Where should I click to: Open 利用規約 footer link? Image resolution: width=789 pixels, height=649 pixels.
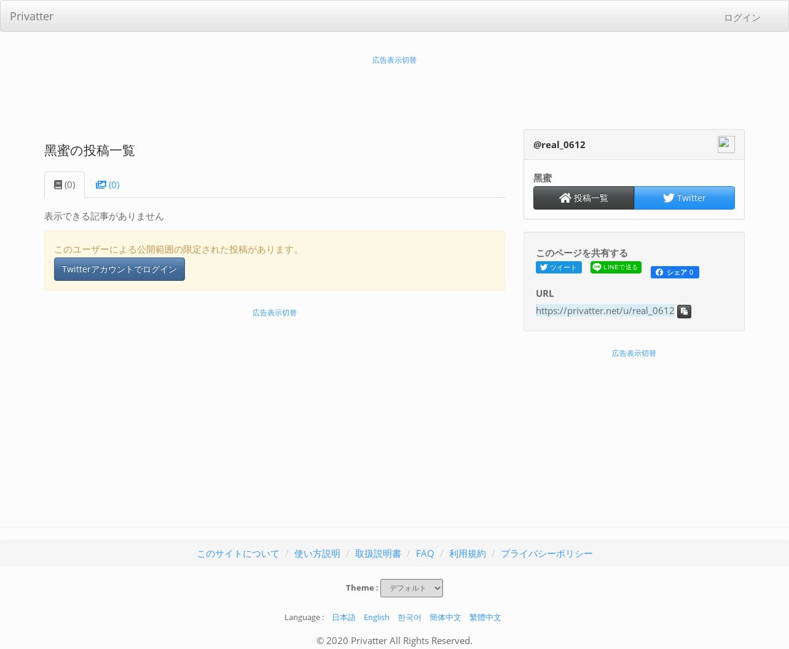pyautogui.click(x=467, y=554)
